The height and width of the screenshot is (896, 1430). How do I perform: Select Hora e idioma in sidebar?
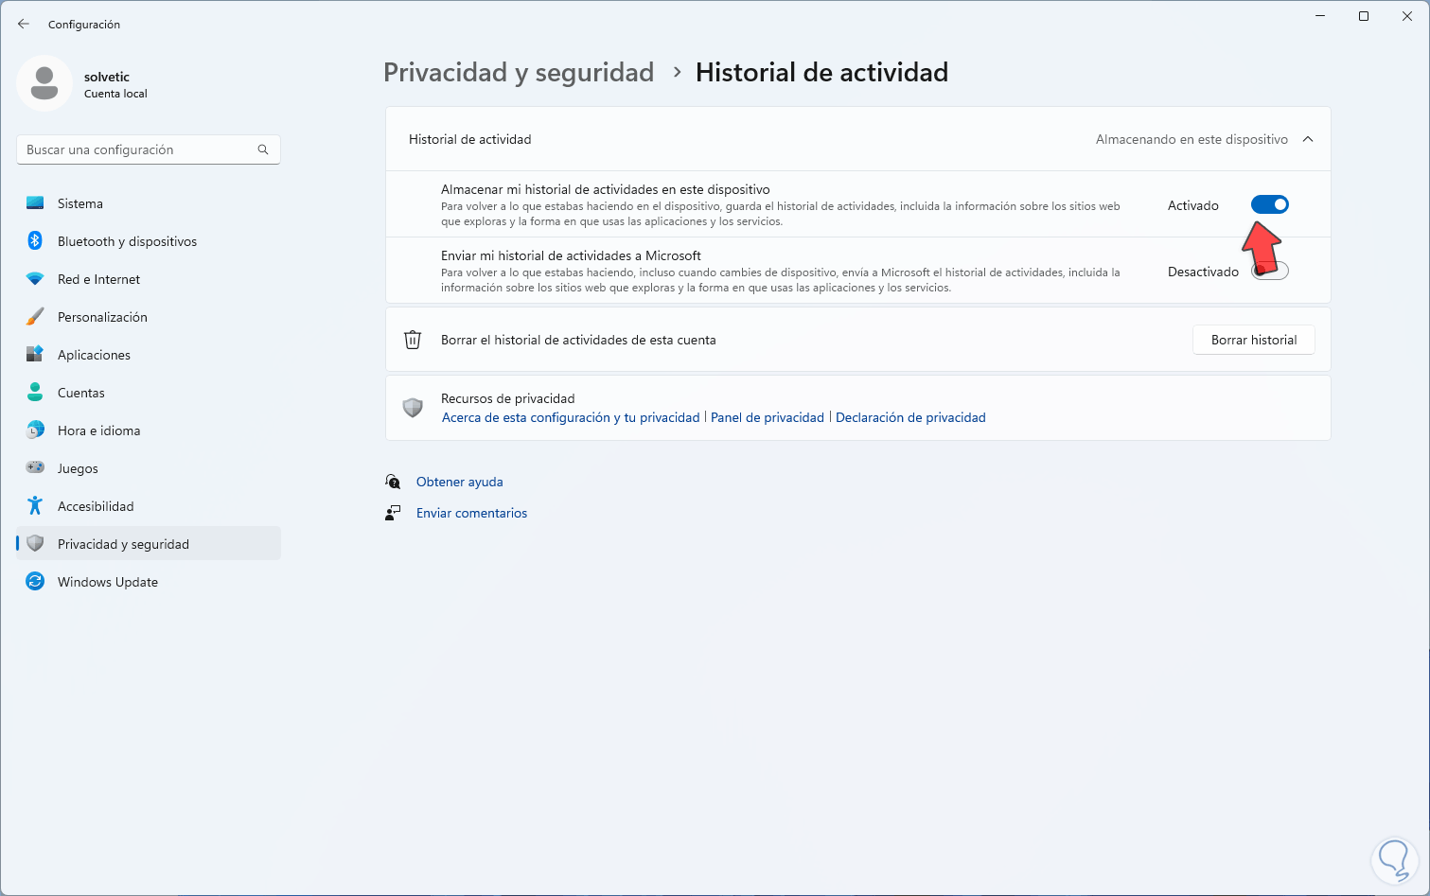98,430
